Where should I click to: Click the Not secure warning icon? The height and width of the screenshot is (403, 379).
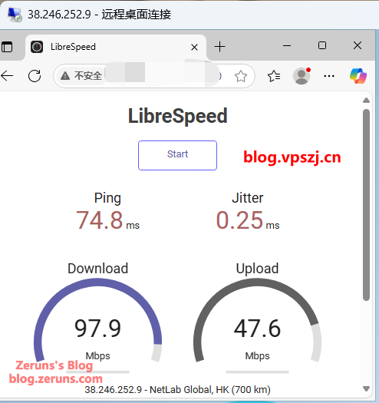coord(65,76)
